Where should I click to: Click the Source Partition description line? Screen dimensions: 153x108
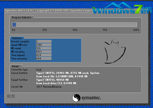pyautogui.click(x=68, y=73)
